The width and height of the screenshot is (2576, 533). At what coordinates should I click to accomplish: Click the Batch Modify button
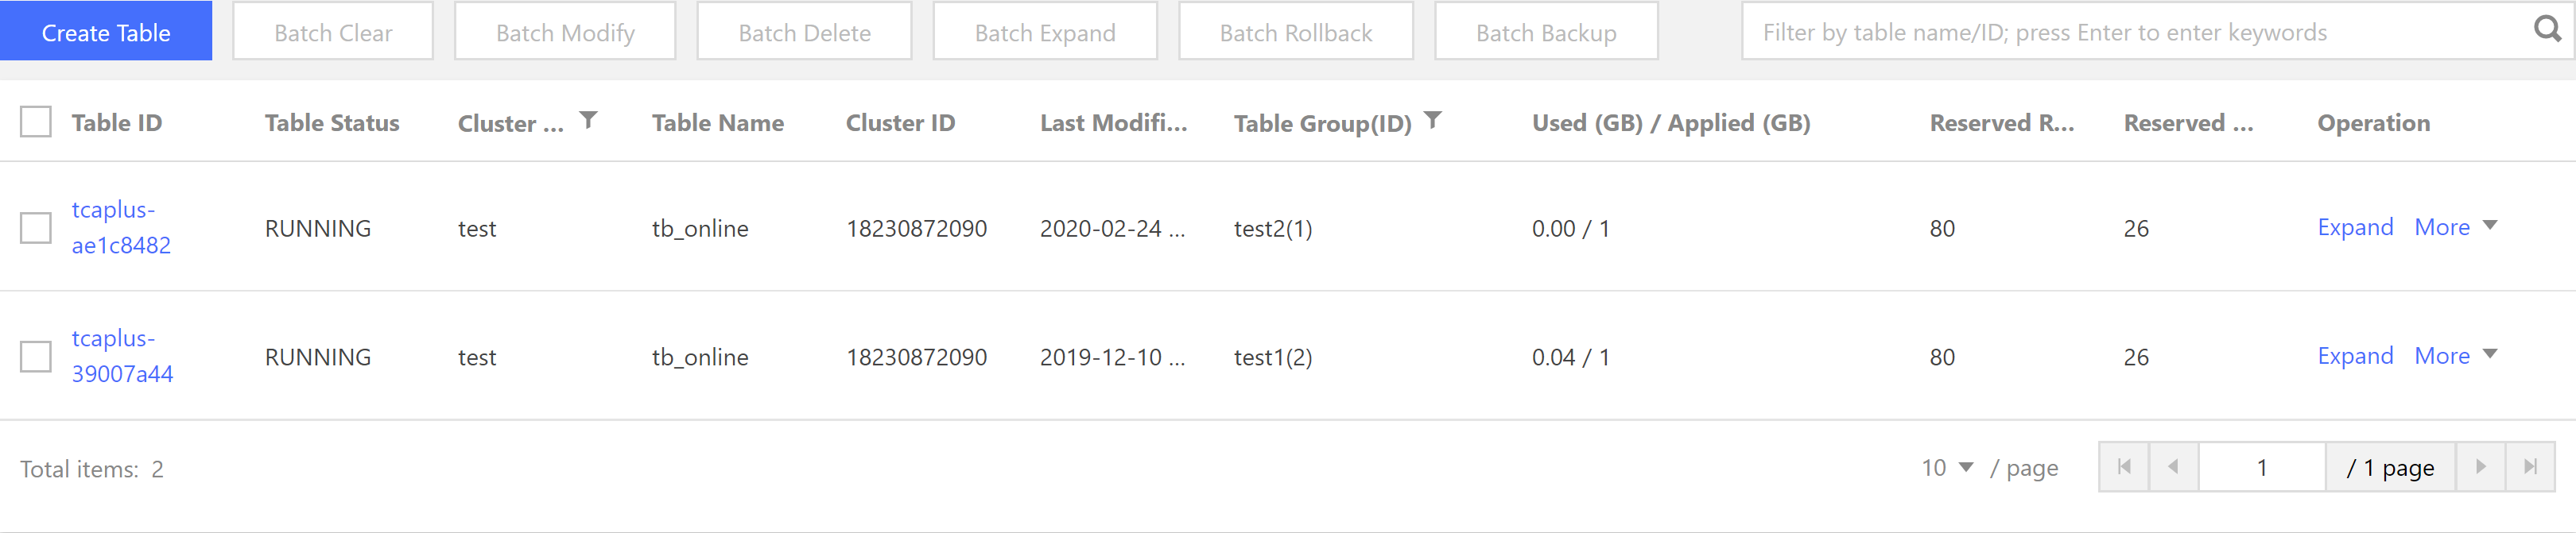(x=565, y=32)
